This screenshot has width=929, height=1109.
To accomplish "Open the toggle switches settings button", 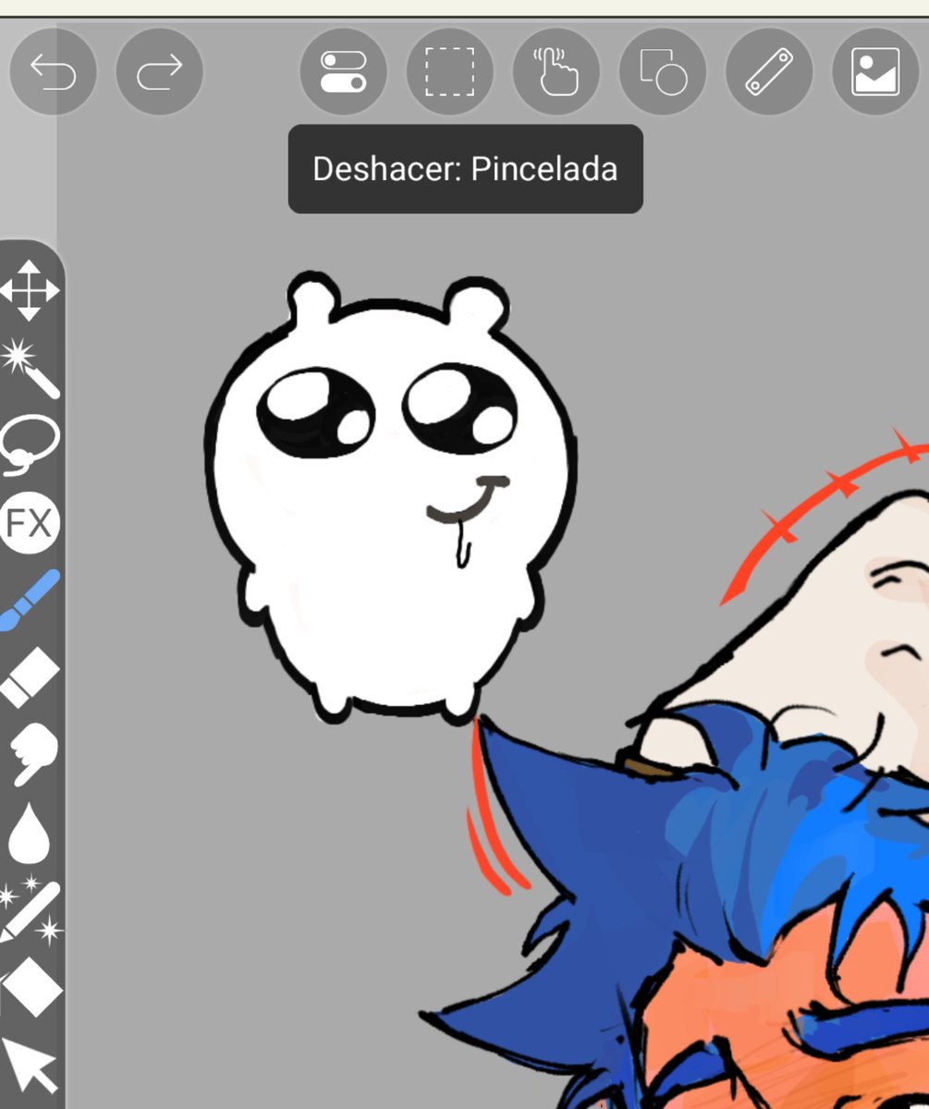I will (344, 72).
